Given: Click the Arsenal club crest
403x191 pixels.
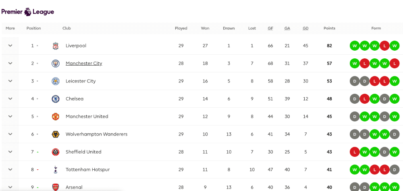Looking at the screenshot, I should click(x=56, y=187).
